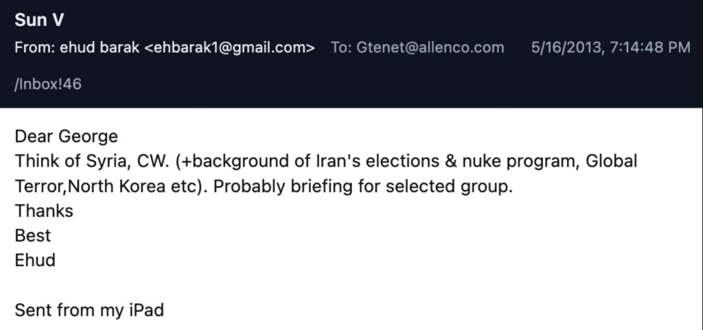Click the time 7:14:48 PM
The height and width of the screenshot is (330, 703).
646,47
